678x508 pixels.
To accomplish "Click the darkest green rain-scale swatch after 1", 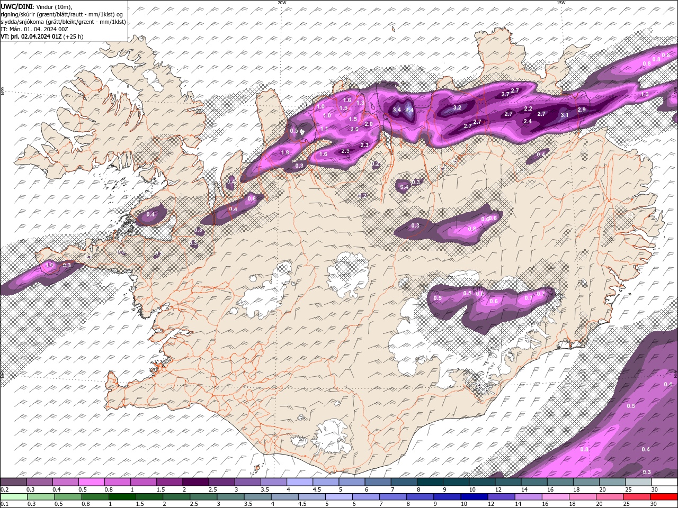I will pos(122,497).
